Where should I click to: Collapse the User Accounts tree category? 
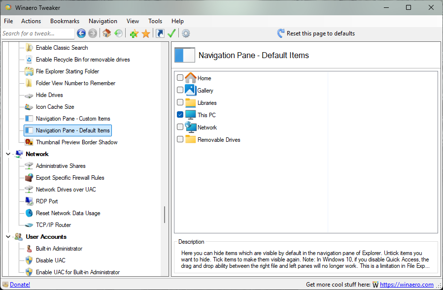point(8,237)
